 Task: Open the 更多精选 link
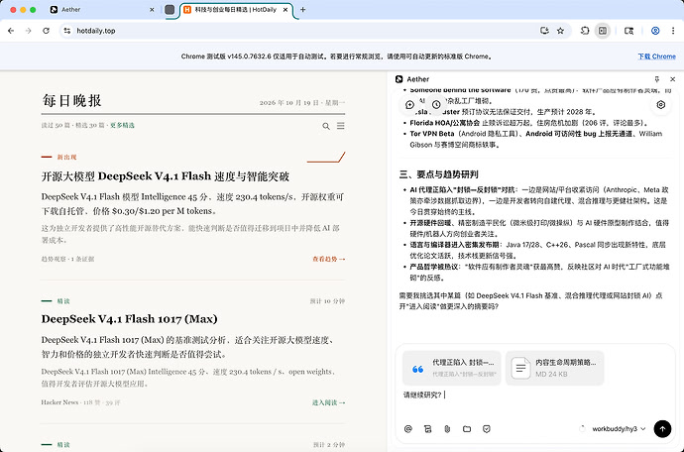pos(122,125)
